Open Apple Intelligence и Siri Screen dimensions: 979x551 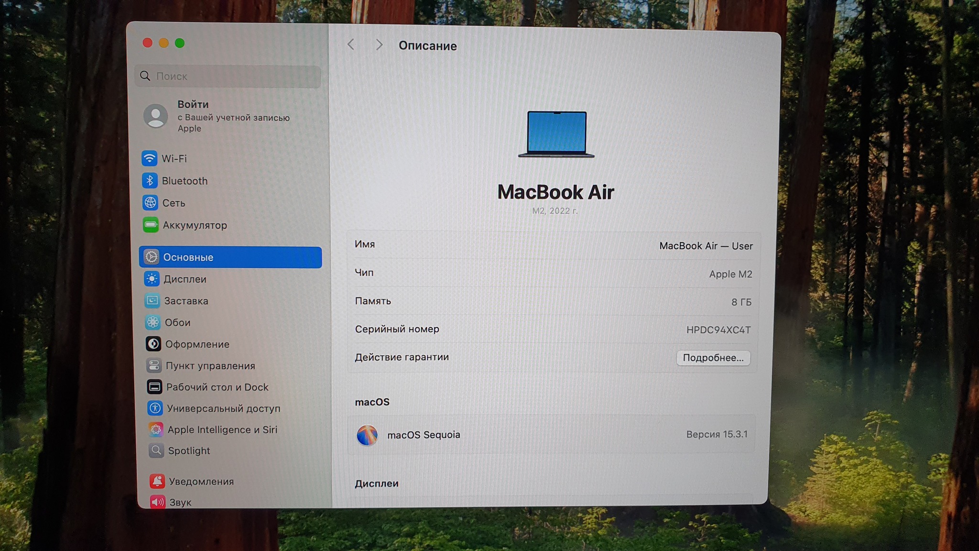(x=222, y=430)
